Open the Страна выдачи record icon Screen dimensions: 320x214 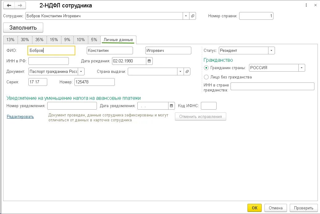[187, 71]
